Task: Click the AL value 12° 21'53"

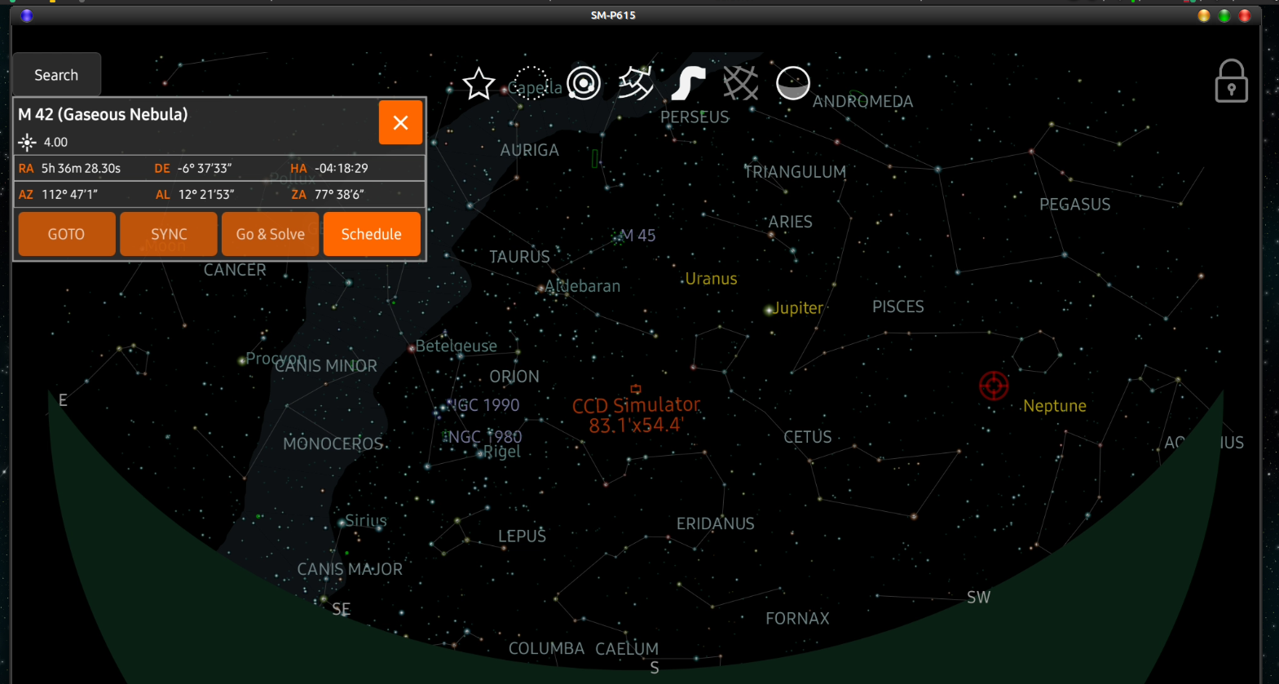Action: 206,195
